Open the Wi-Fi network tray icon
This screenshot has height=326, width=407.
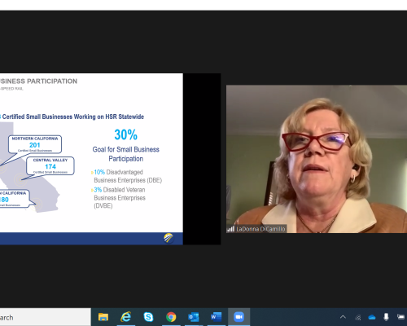click(x=358, y=317)
